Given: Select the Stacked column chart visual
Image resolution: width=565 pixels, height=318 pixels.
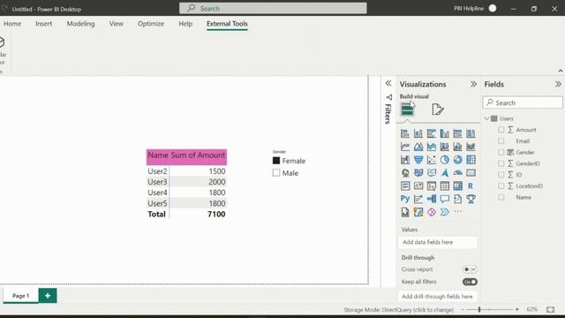Looking at the screenshot, I should point(418,133).
